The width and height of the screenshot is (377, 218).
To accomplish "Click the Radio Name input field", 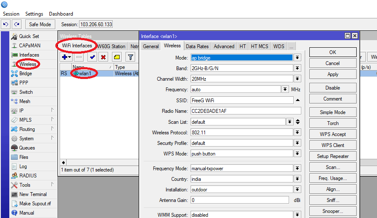I will (x=246, y=111).
